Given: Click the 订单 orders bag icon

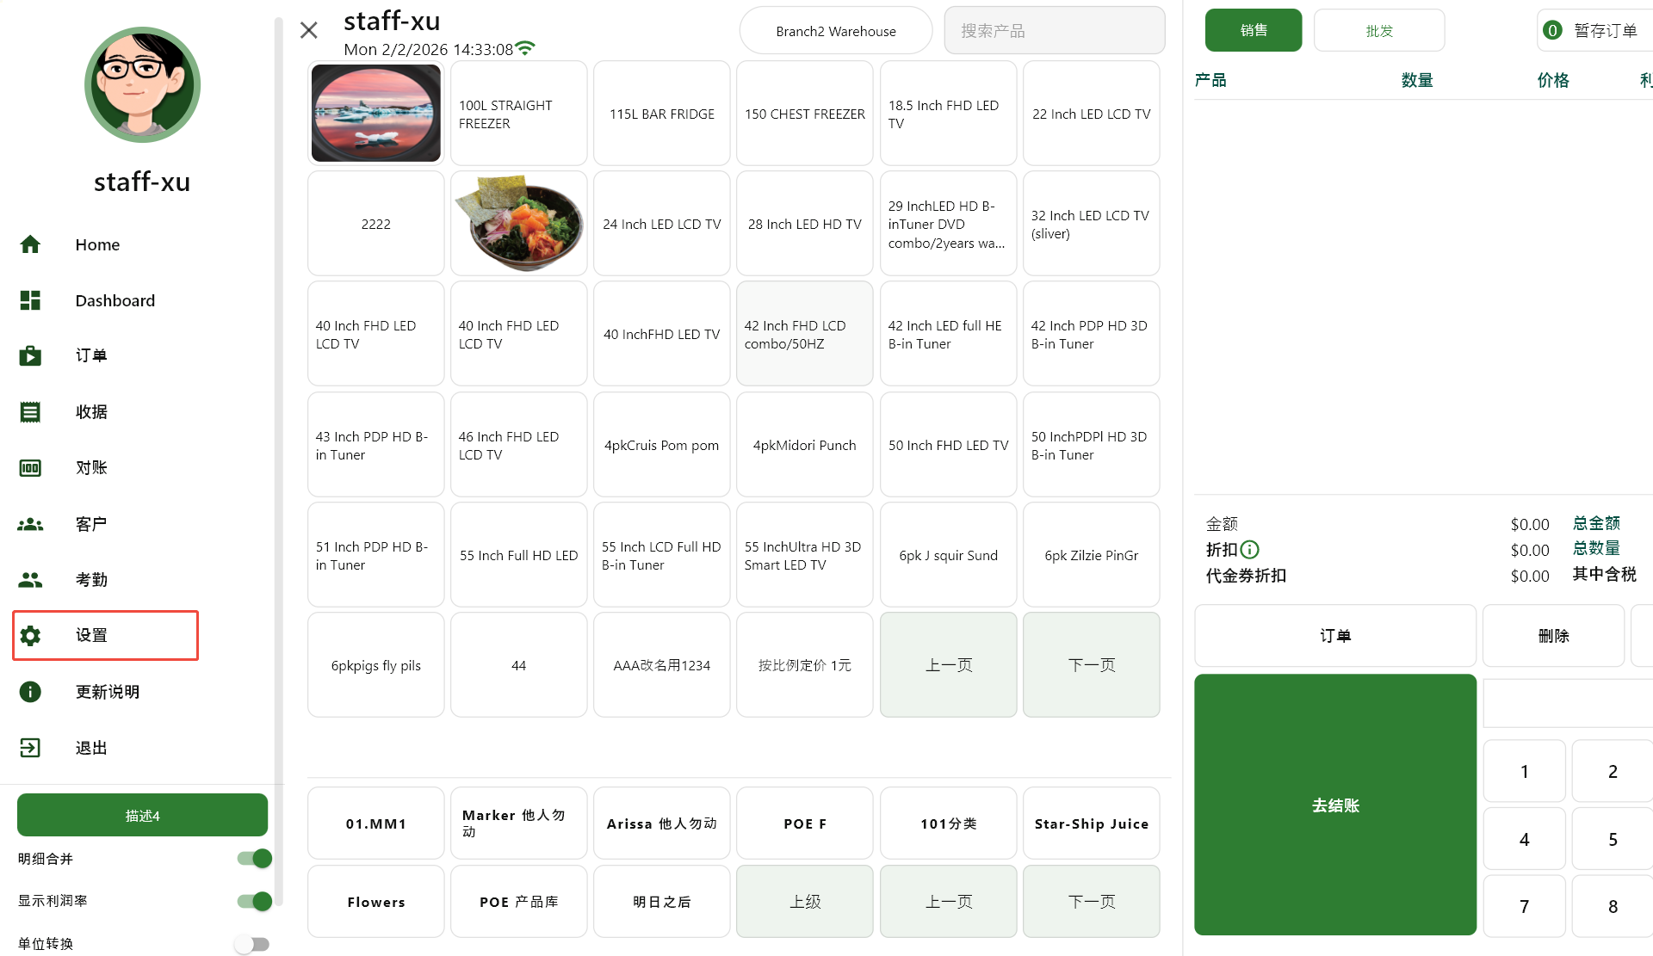Looking at the screenshot, I should click(30, 355).
